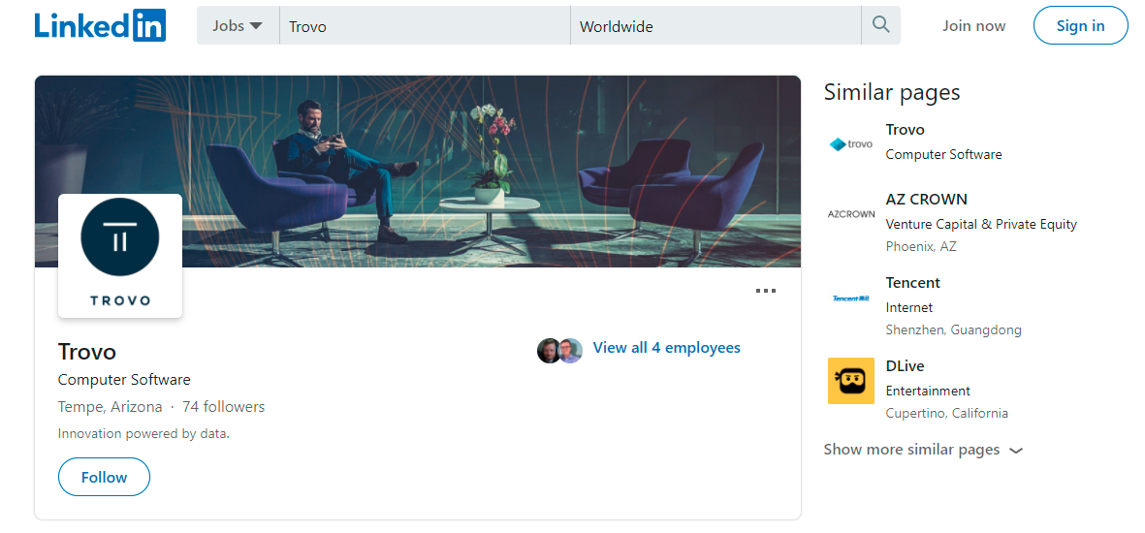Open the Tencent similar page
Image resolution: width=1145 pixels, height=533 pixels.
pos(912,283)
